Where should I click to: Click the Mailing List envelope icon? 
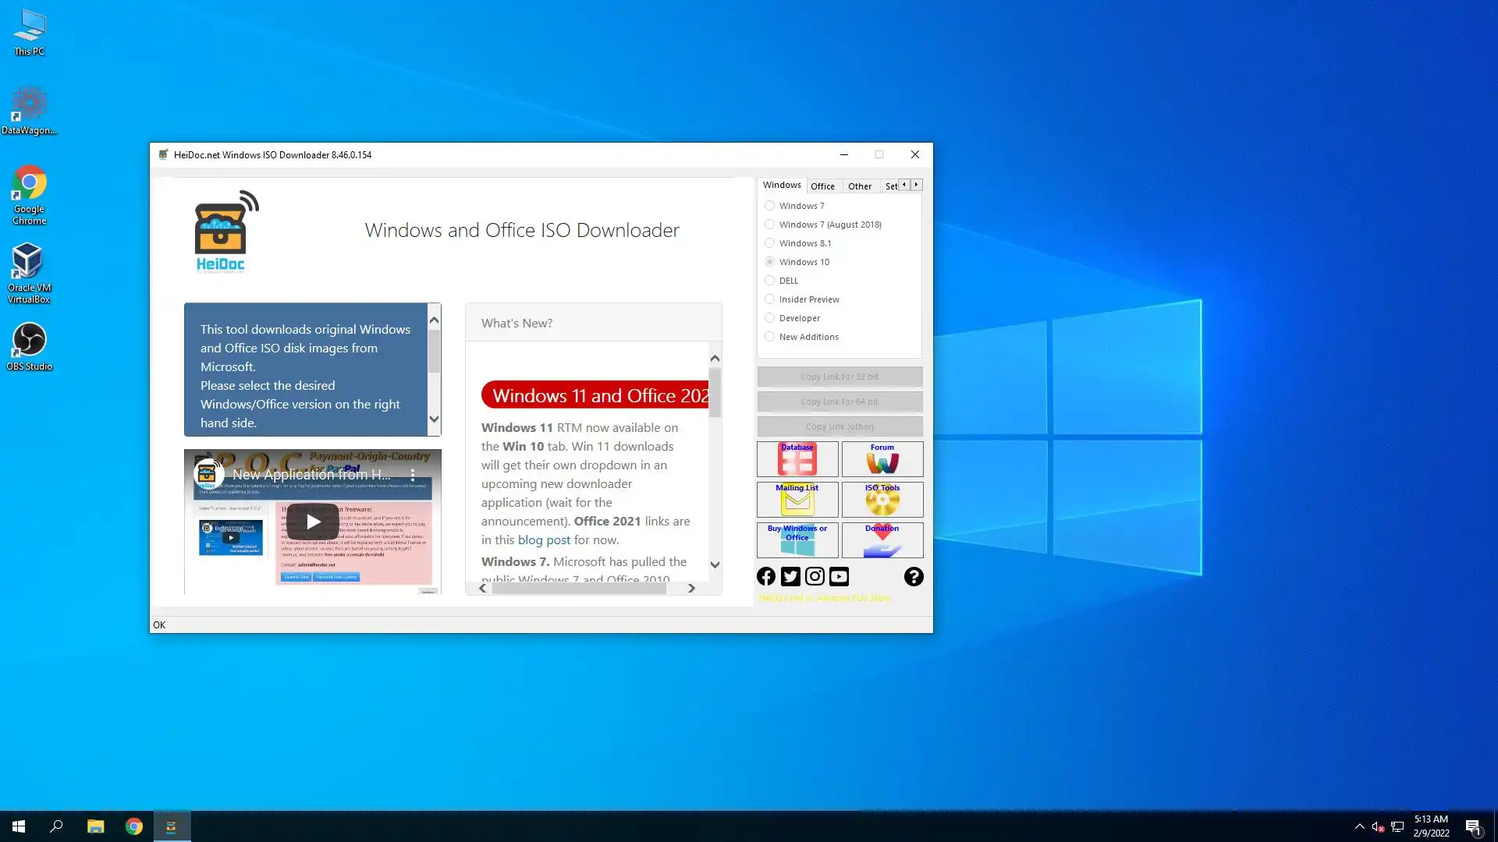797,500
